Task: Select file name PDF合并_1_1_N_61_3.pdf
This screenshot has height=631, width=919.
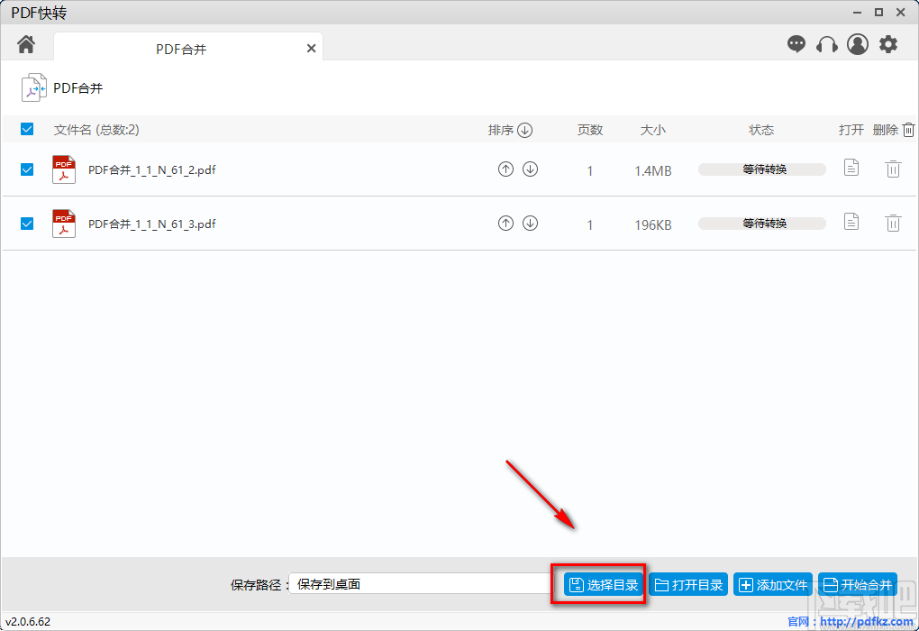Action: point(151,224)
